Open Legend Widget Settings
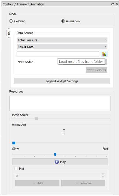 click(x=62, y=81)
